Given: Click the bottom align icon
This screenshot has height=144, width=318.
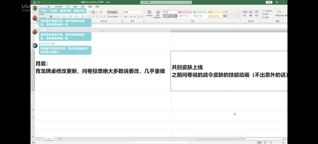Looking at the screenshot, I should (97, 12).
